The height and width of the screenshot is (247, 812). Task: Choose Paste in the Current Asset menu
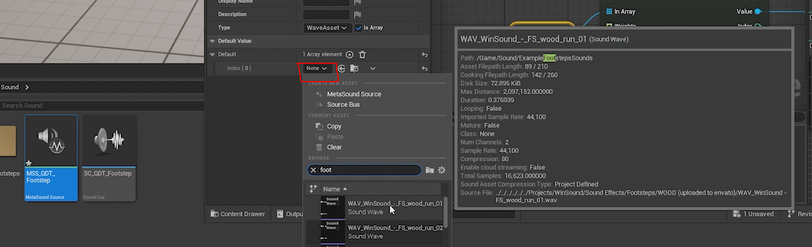[335, 137]
